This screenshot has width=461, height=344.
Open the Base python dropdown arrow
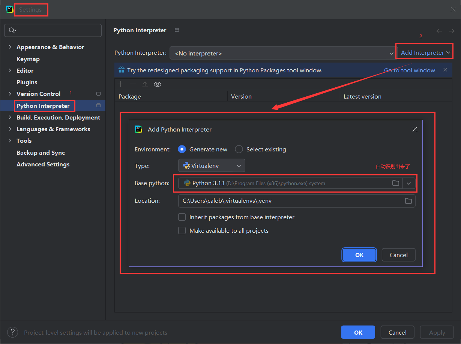409,183
